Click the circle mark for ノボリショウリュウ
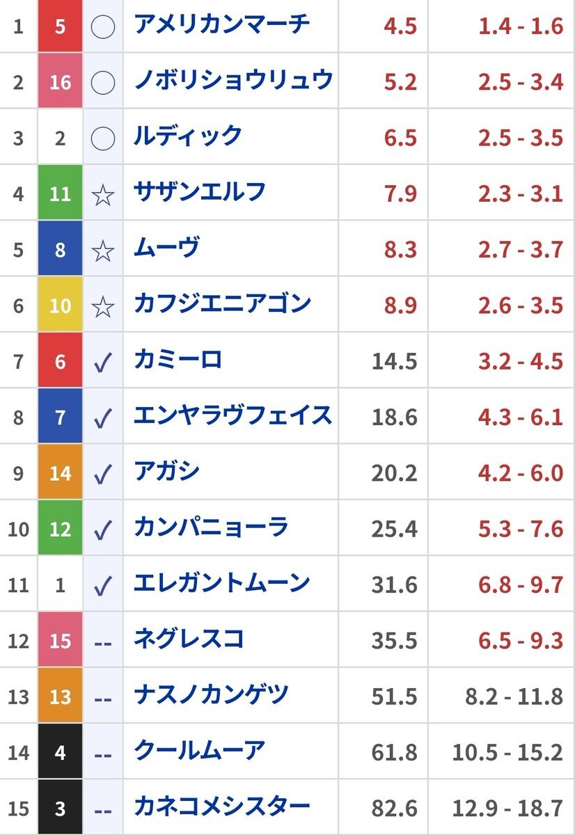 coord(103,83)
